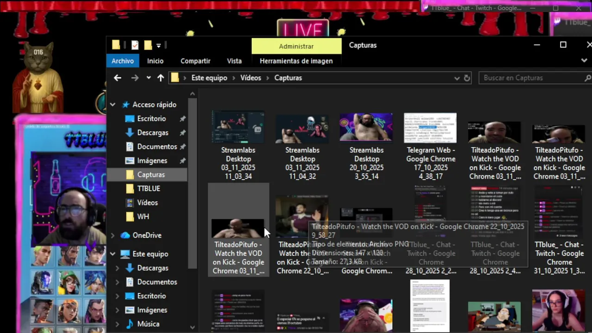Click the folder icon in title bar

[116, 45]
